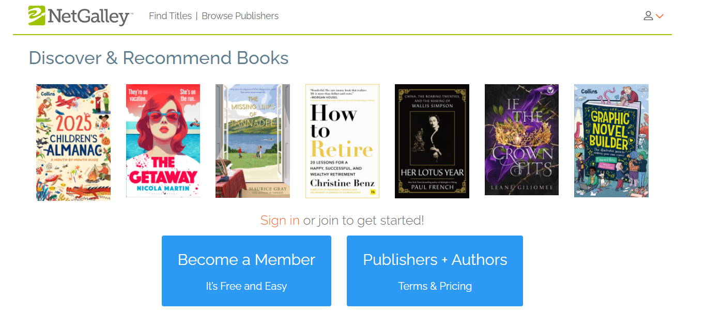Click the Publishers + Authors button
This screenshot has height=313, width=722.
435,271
